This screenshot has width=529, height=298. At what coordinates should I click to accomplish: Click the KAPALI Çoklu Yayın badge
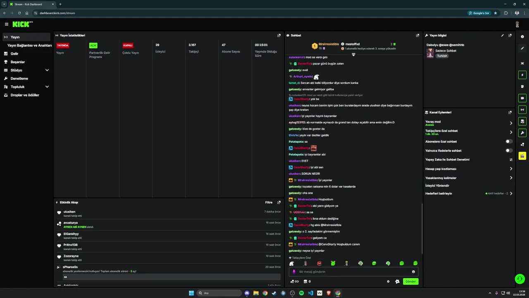[x=128, y=46]
